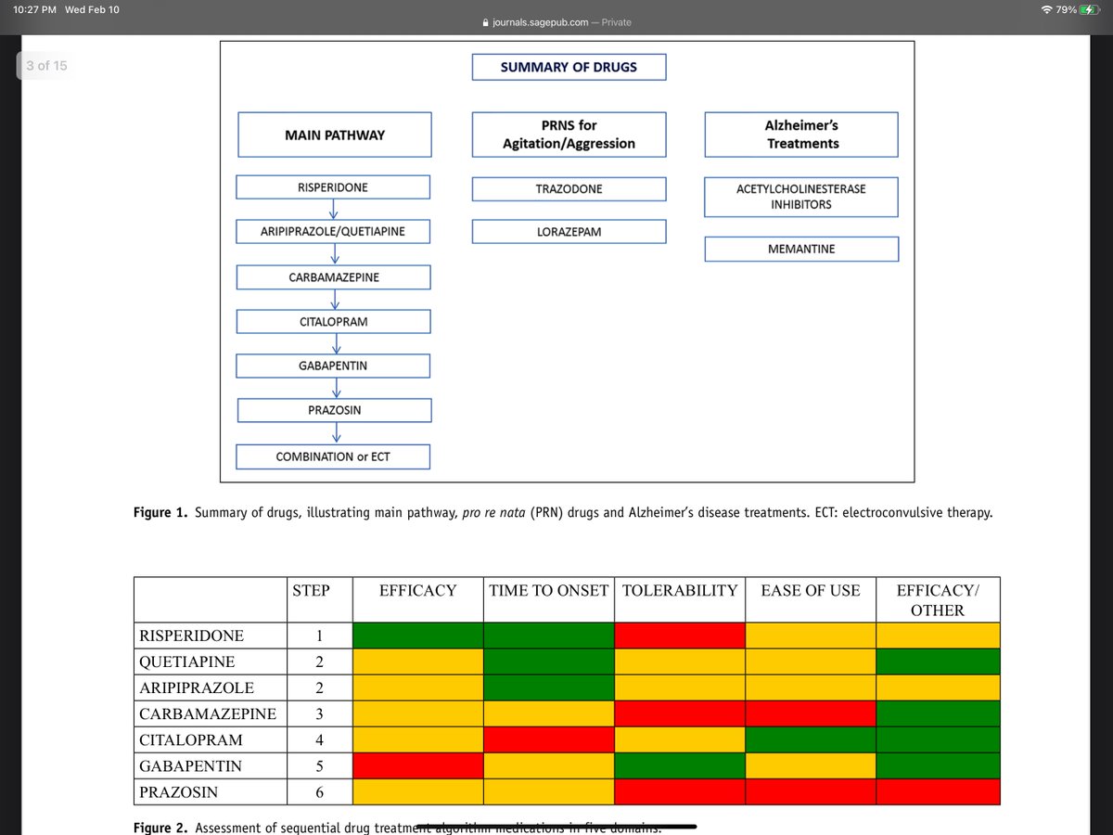The image size is (1113, 835).
Task: Select the yellow TOLERABILITY cell for CITALOPRAM
Action: (x=680, y=739)
